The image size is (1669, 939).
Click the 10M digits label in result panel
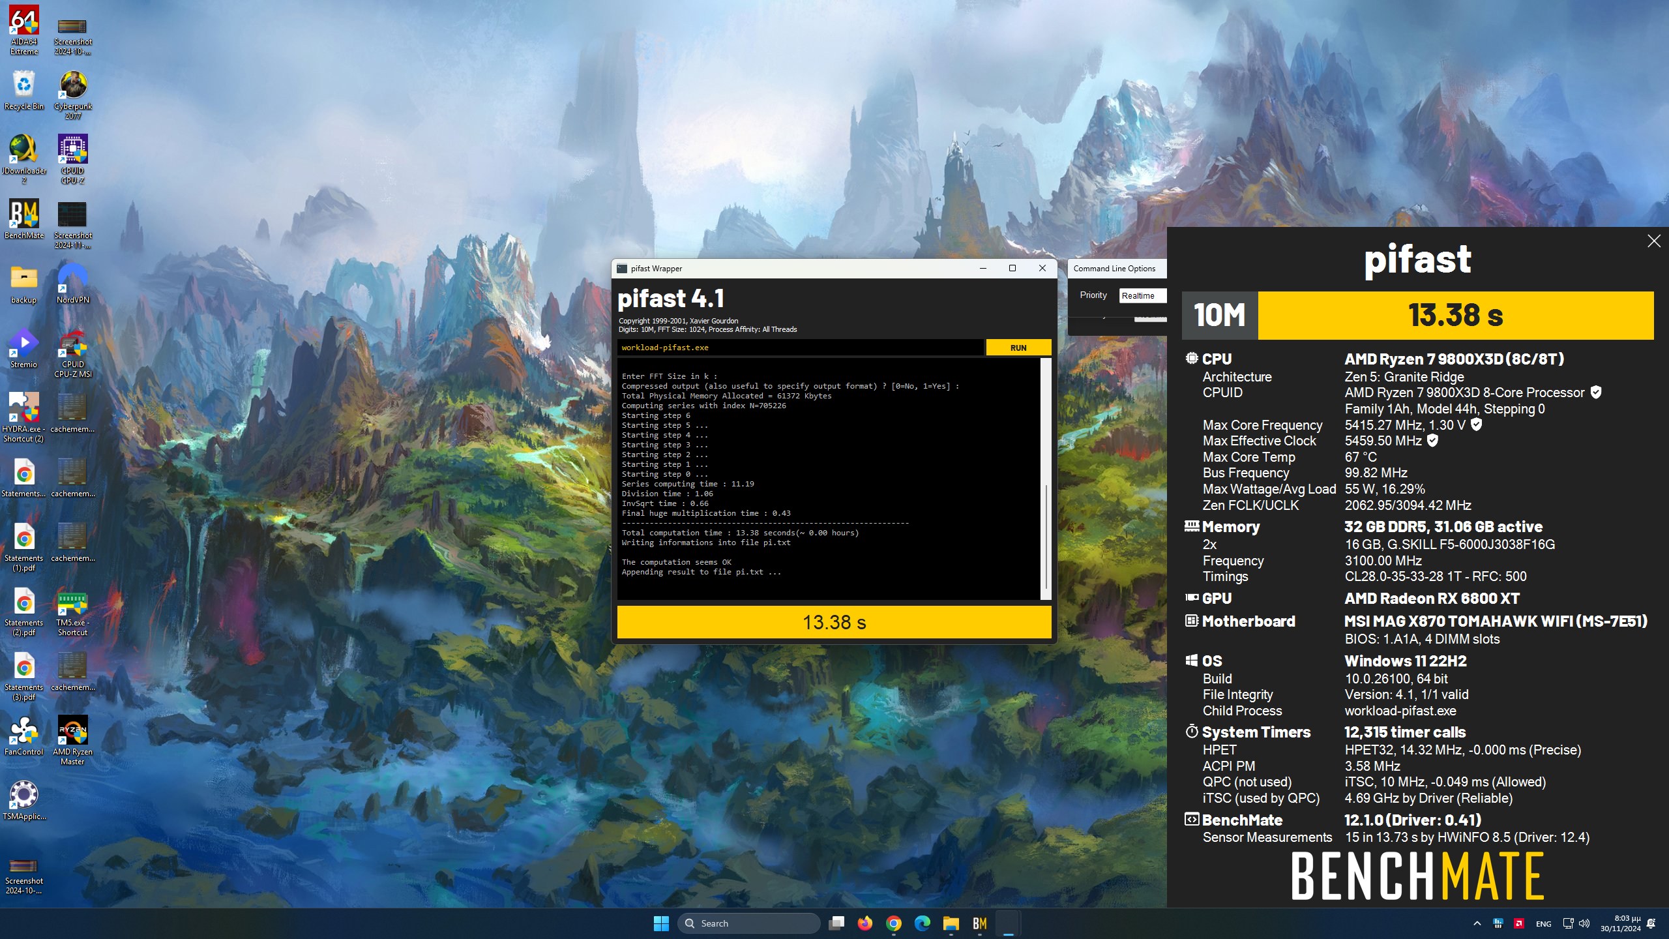tap(1219, 316)
